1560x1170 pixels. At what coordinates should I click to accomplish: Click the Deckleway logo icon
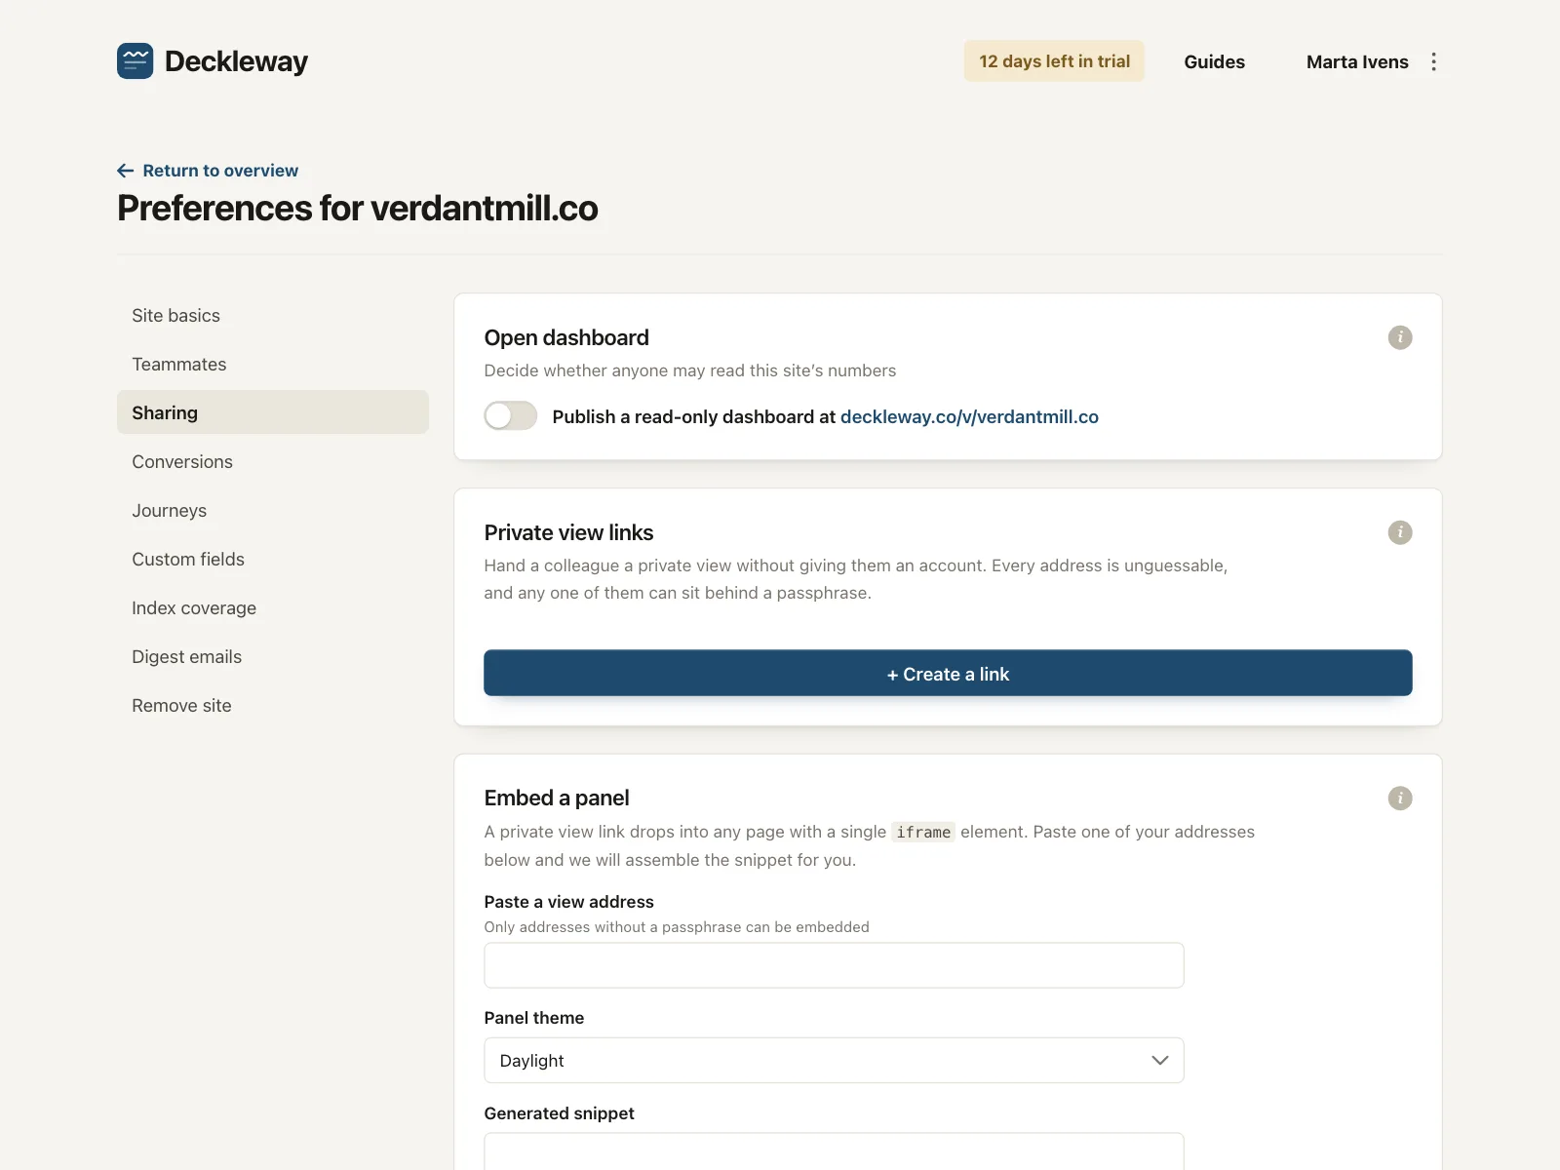135,60
